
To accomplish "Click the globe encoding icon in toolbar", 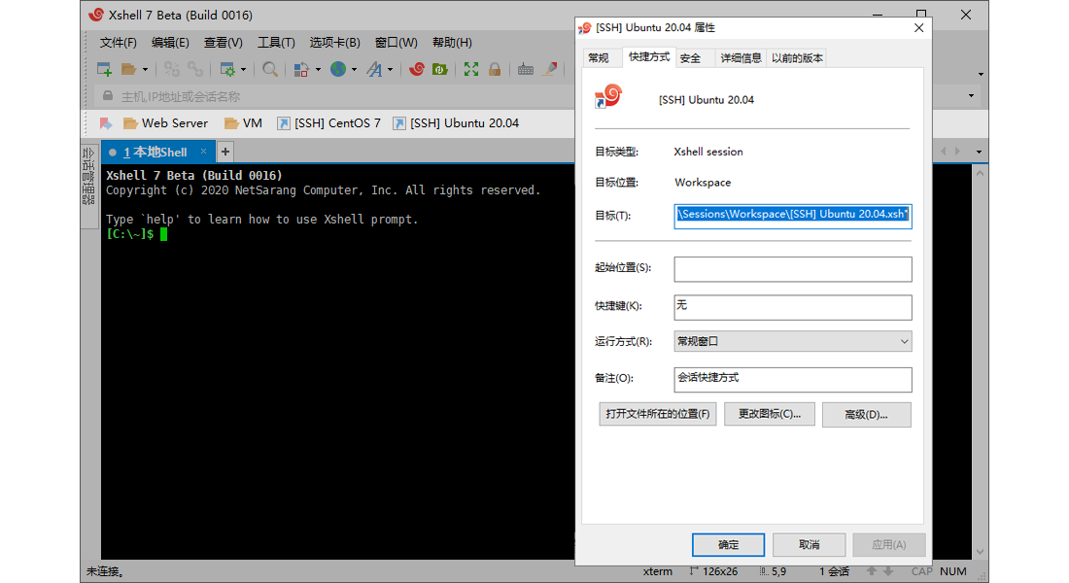I will tap(338, 69).
